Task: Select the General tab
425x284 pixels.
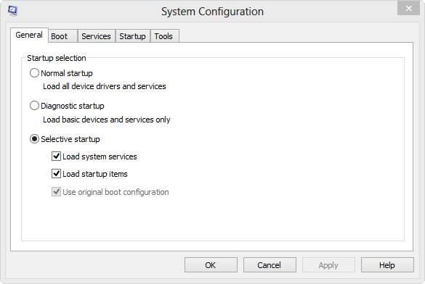Action: [29, 35]
